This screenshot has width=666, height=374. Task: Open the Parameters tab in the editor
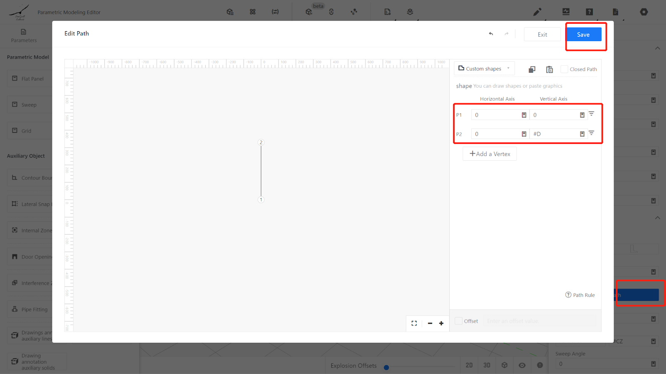[24, 36]
